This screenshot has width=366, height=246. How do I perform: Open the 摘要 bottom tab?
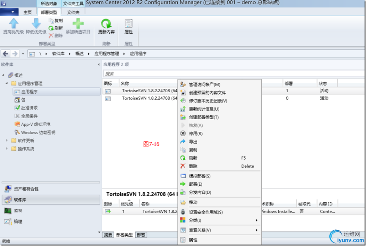tap(108, 235)
